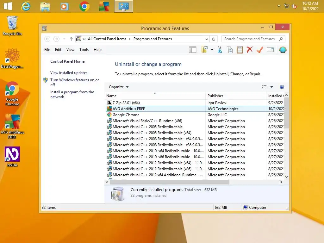Open the folder options toolbar dropdown arrow

pos(212,50)
